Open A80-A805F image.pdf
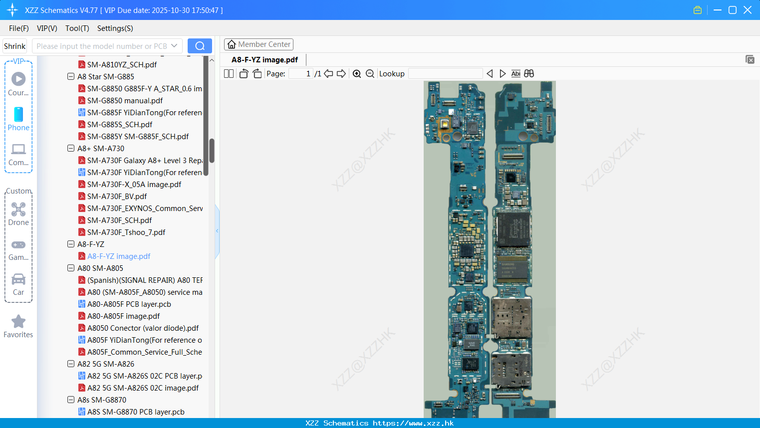The image size is (760, 428). point(123,316)
